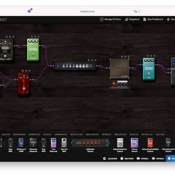Toggle the teal pedal footswitch
Image resolution: width=175 pixels, height=175 pixels.
(149, 73)
